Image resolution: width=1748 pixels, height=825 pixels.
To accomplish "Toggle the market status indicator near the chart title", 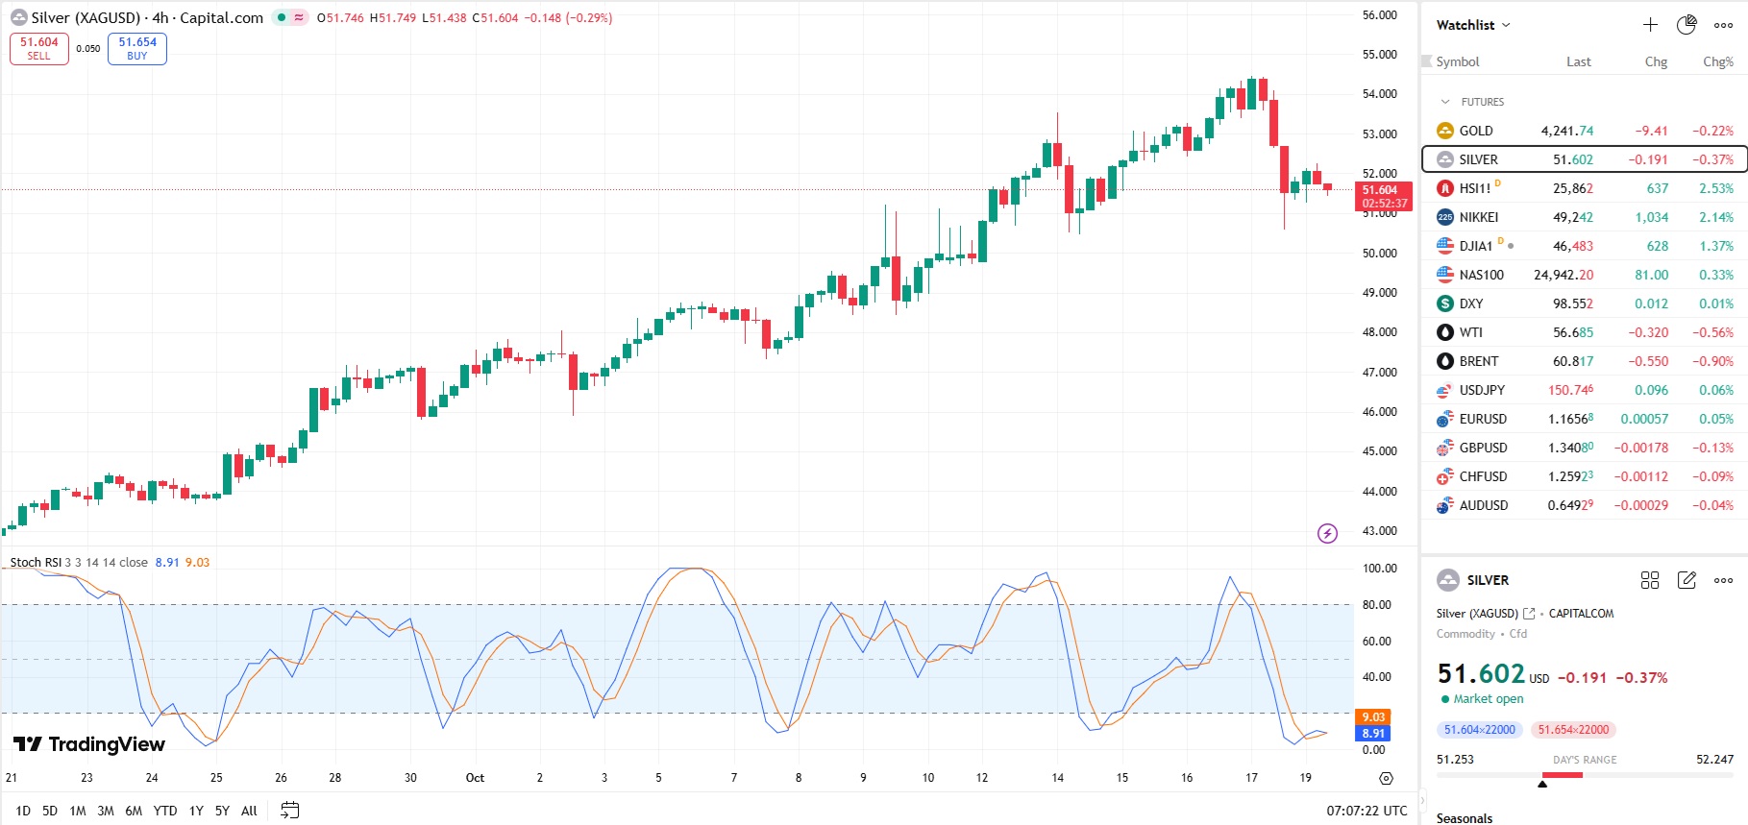I will [282, 17].
